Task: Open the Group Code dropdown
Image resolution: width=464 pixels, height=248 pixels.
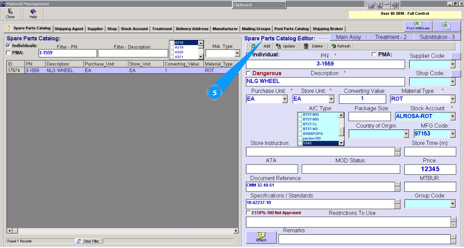Action: pyautogui.click(x=453, y=204)
